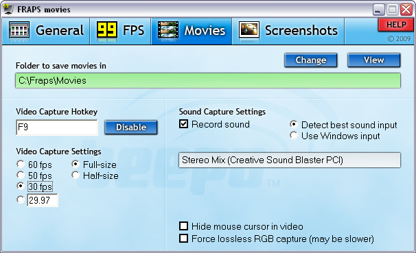416x253 pixels.
Task: Choose Half-size video capture
Action: tap(76, 175)
